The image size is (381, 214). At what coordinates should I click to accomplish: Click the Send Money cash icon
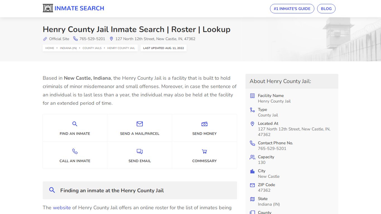(x=204, y=124)
